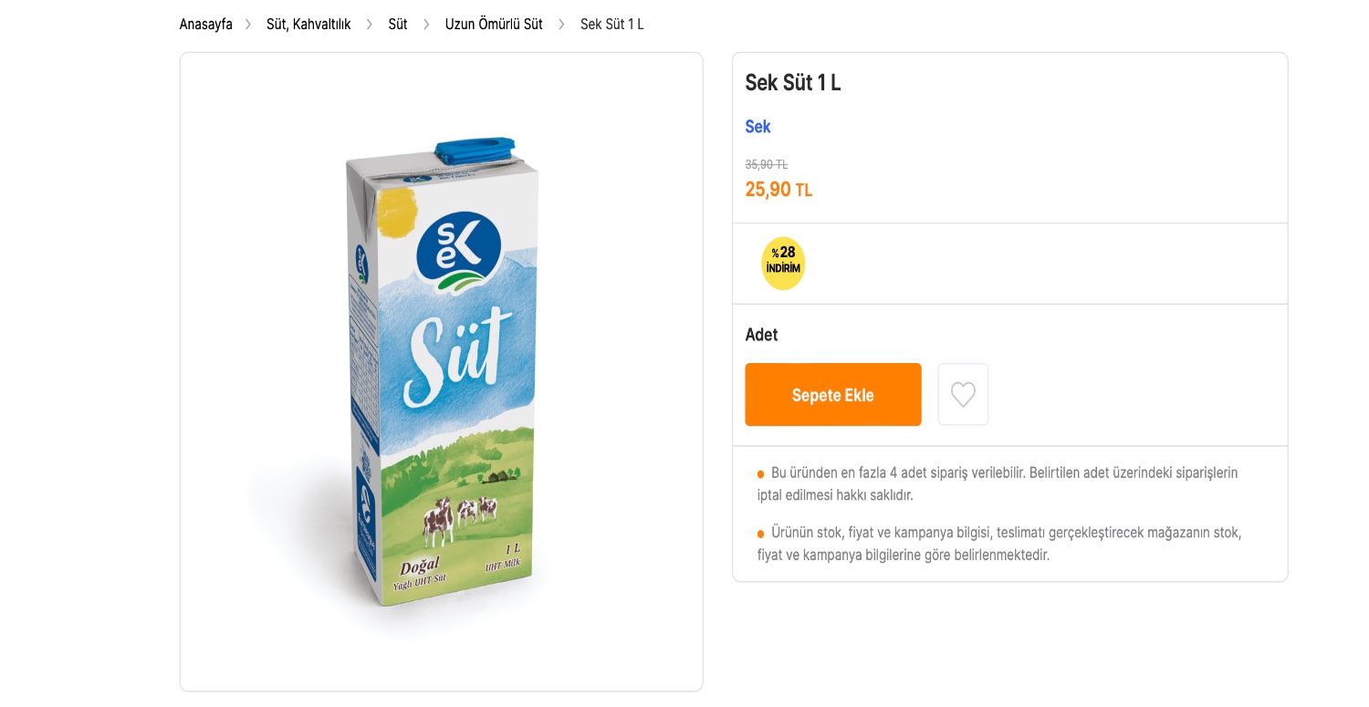This screenshot has width=1369, height=707.
Task: Click breadcrumb chevron after Anasayfa
Action: click(x=248, y=25)
